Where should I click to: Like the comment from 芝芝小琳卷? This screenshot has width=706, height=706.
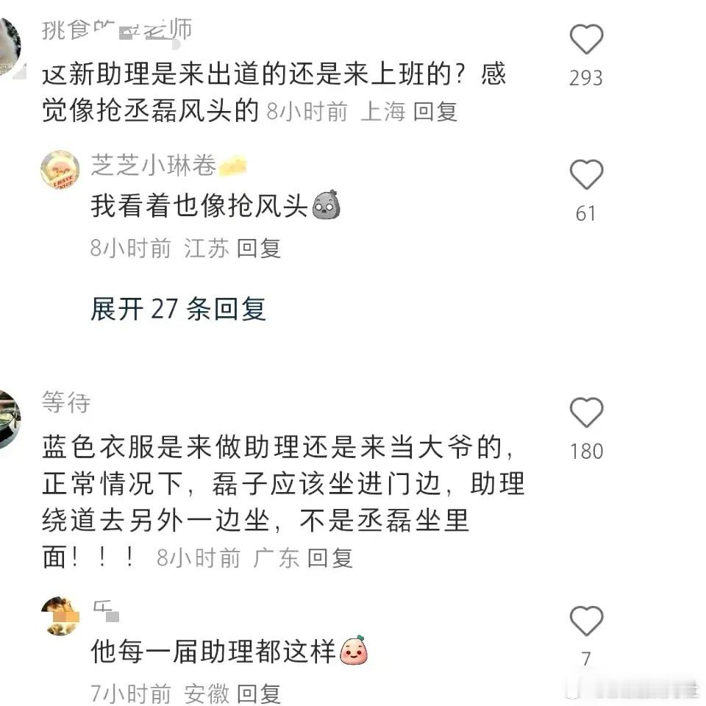[x=586, y=175]
